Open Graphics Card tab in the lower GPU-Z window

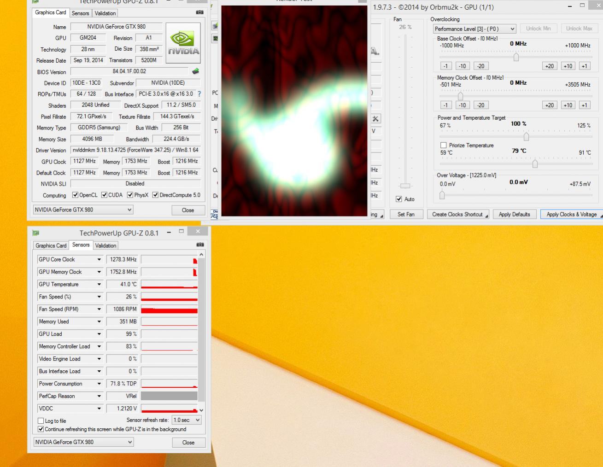(x=51, y=245)
